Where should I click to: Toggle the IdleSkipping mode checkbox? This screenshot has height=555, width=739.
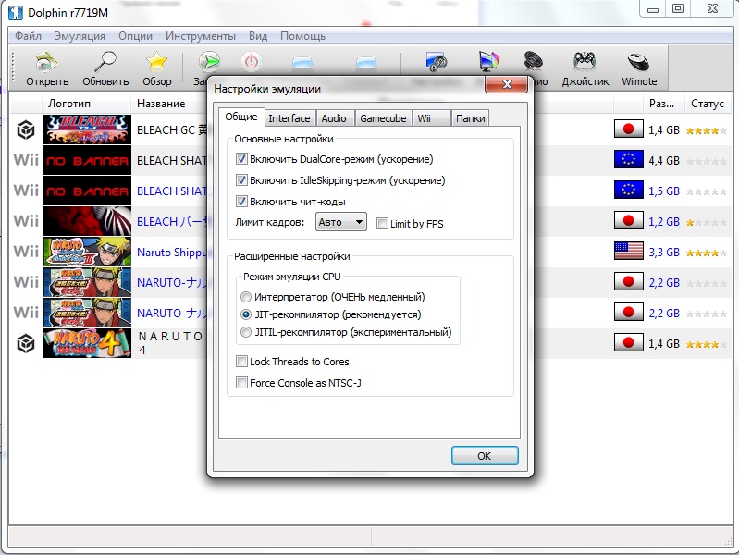click(241, 180)
